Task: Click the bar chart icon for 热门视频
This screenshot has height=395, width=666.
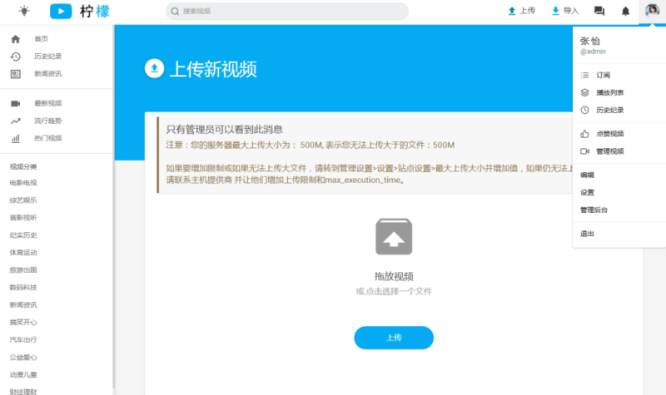Action: pyautogui.click(x=16, y=138)
